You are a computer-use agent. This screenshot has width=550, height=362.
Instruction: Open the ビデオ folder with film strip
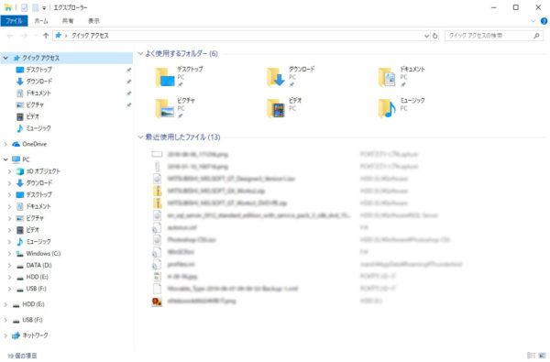tap(276, 109)
